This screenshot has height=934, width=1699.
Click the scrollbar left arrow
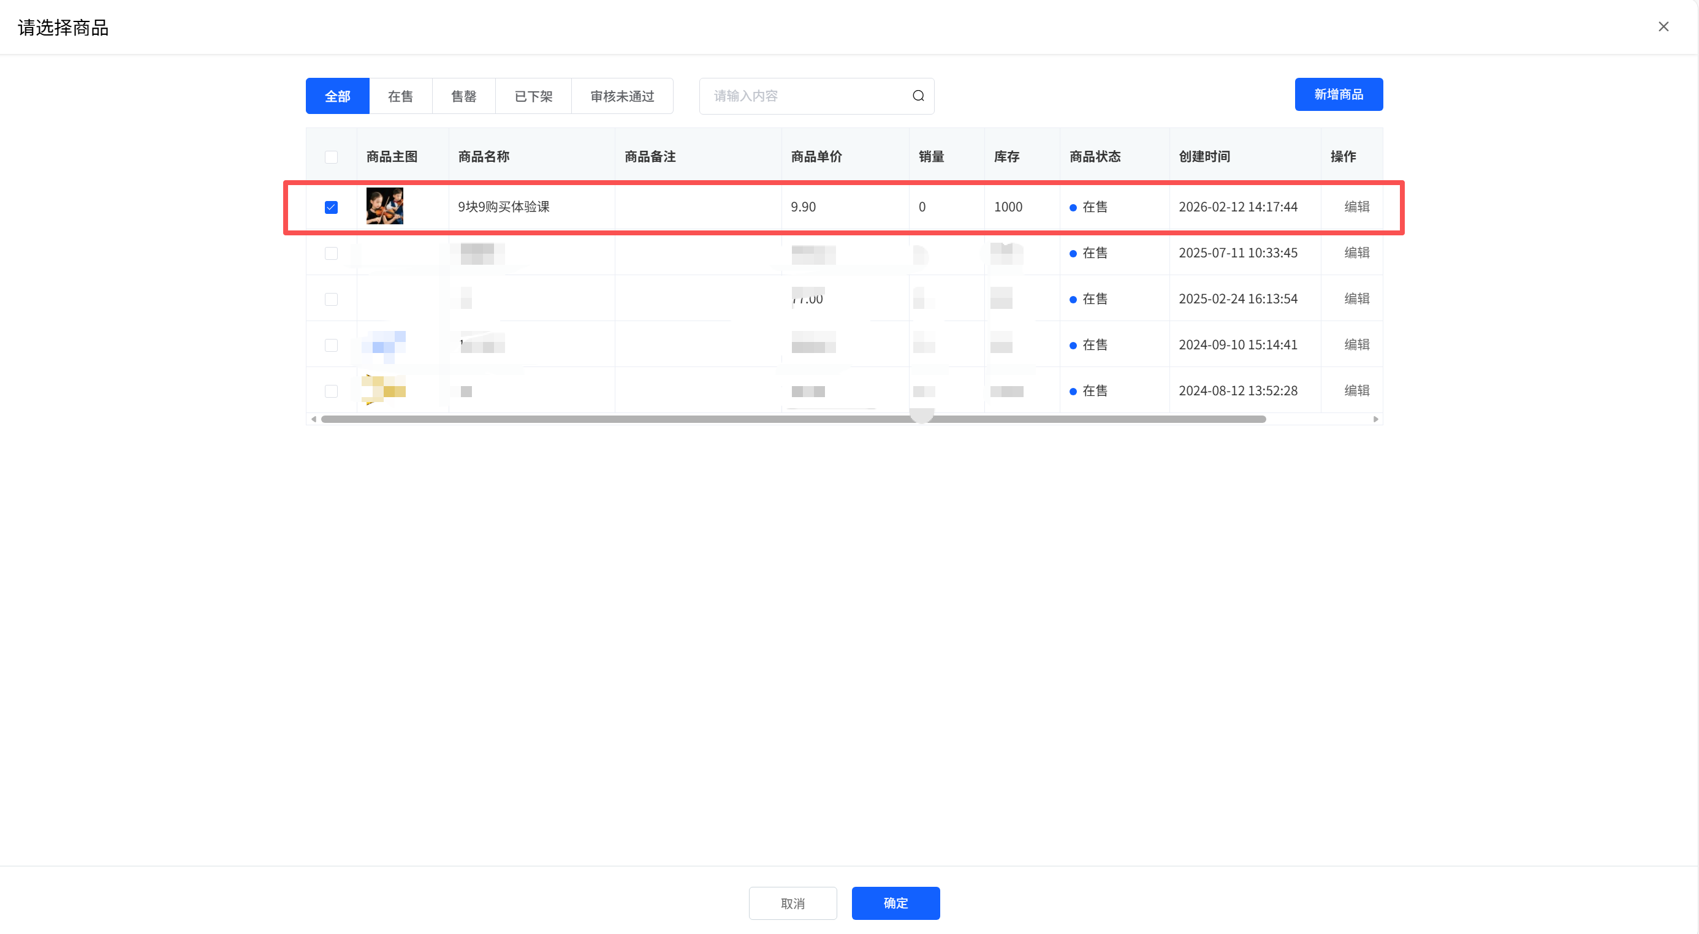click(314, 419)
